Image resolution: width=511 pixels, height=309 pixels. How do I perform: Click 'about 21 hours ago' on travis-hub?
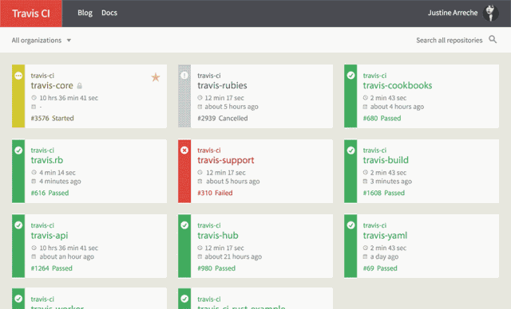coord(233,256)
